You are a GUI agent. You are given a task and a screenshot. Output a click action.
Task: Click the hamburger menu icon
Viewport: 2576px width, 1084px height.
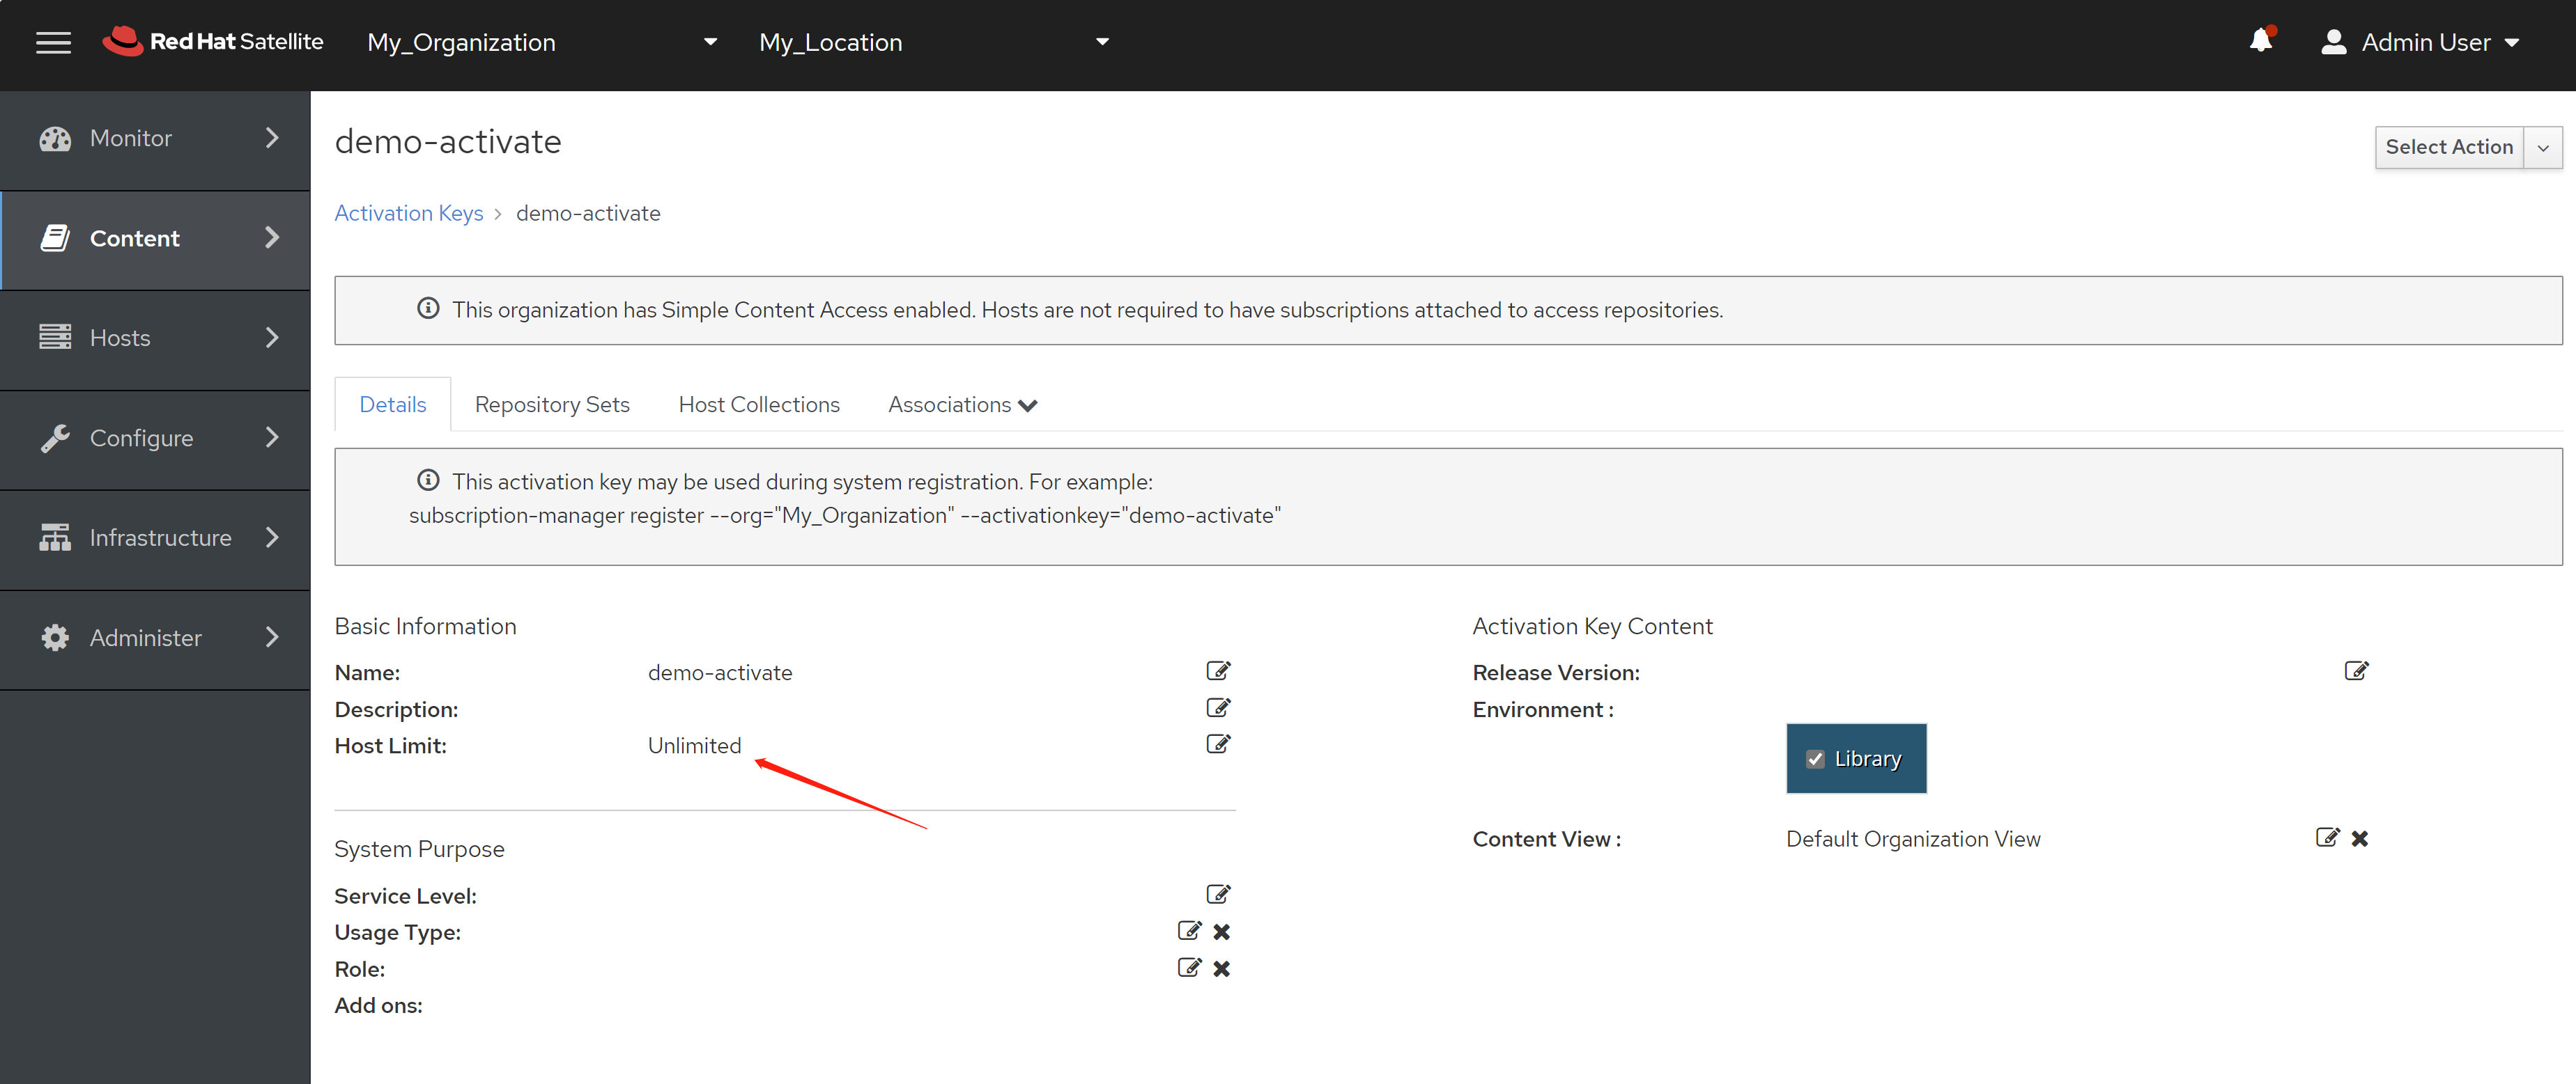click(x=53, y=42)
